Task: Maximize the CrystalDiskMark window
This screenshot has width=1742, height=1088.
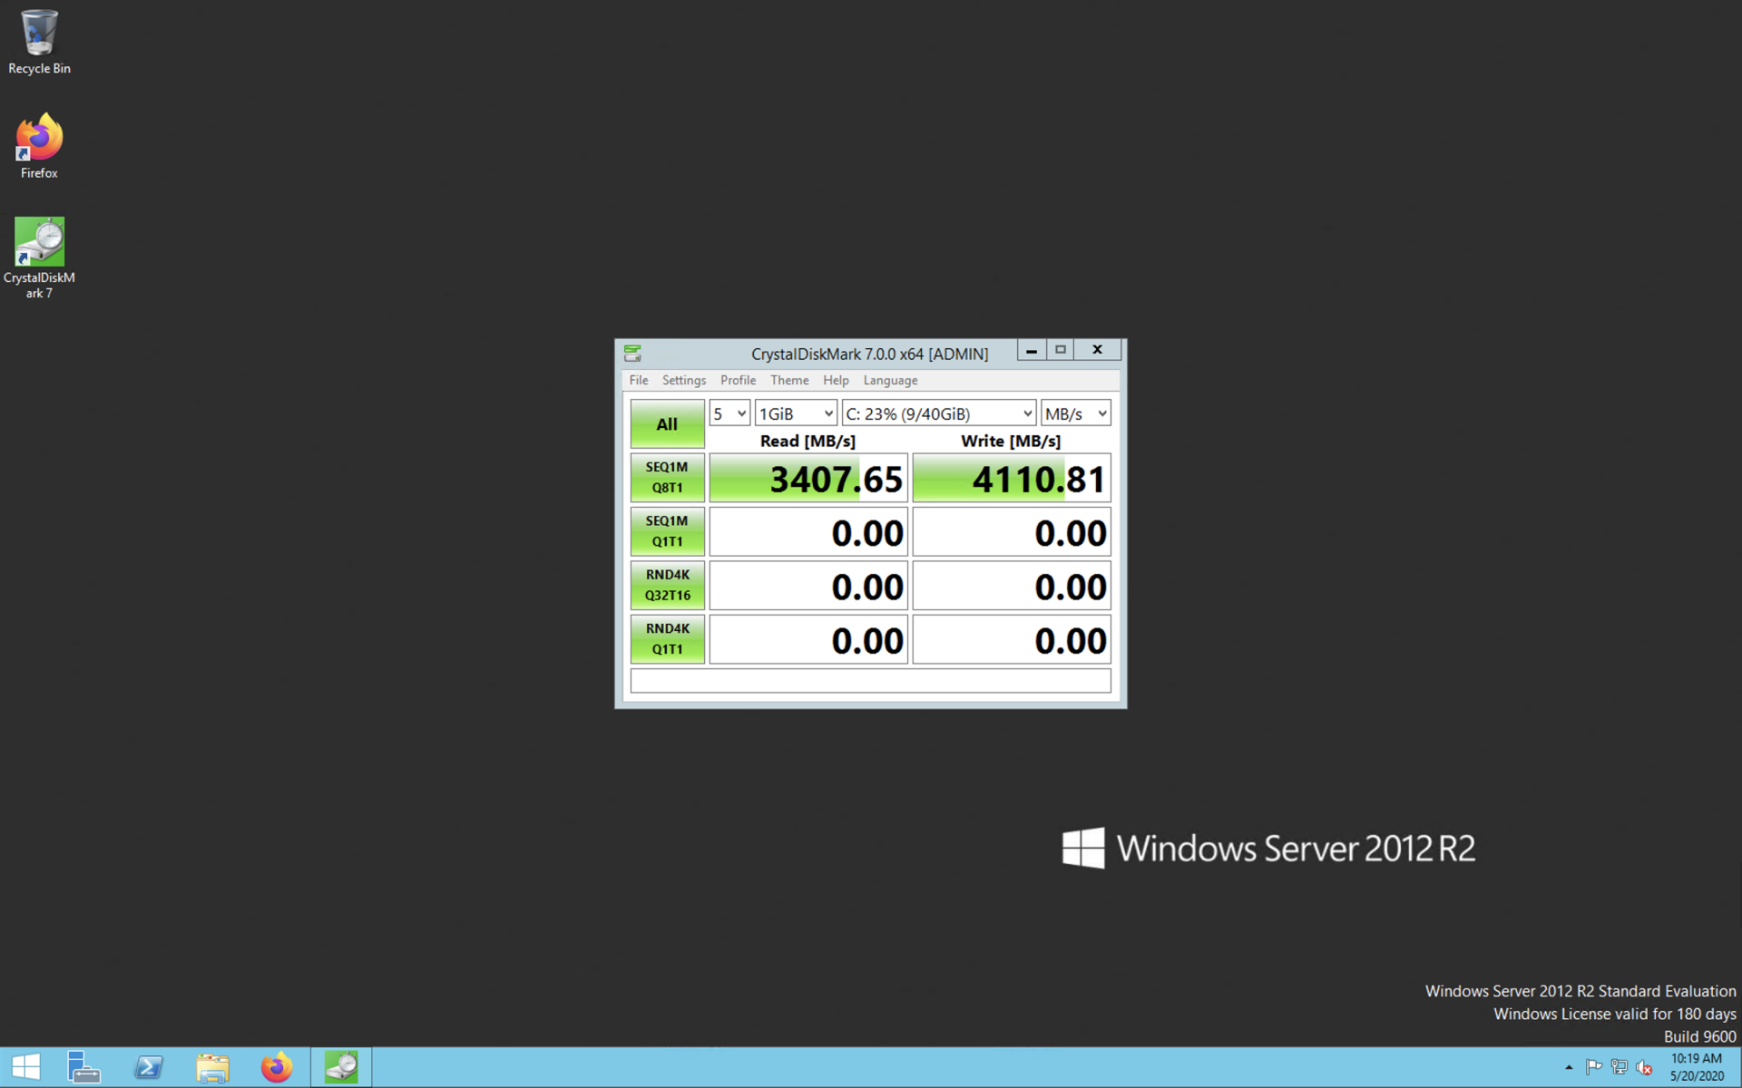Action: pyautogui.click(x=1060, y=350)
